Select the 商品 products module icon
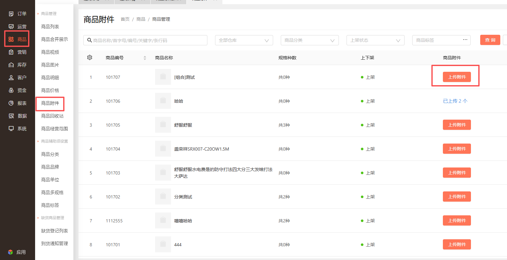The width and height of the screenshot is (507, 260). pos(11,39)
